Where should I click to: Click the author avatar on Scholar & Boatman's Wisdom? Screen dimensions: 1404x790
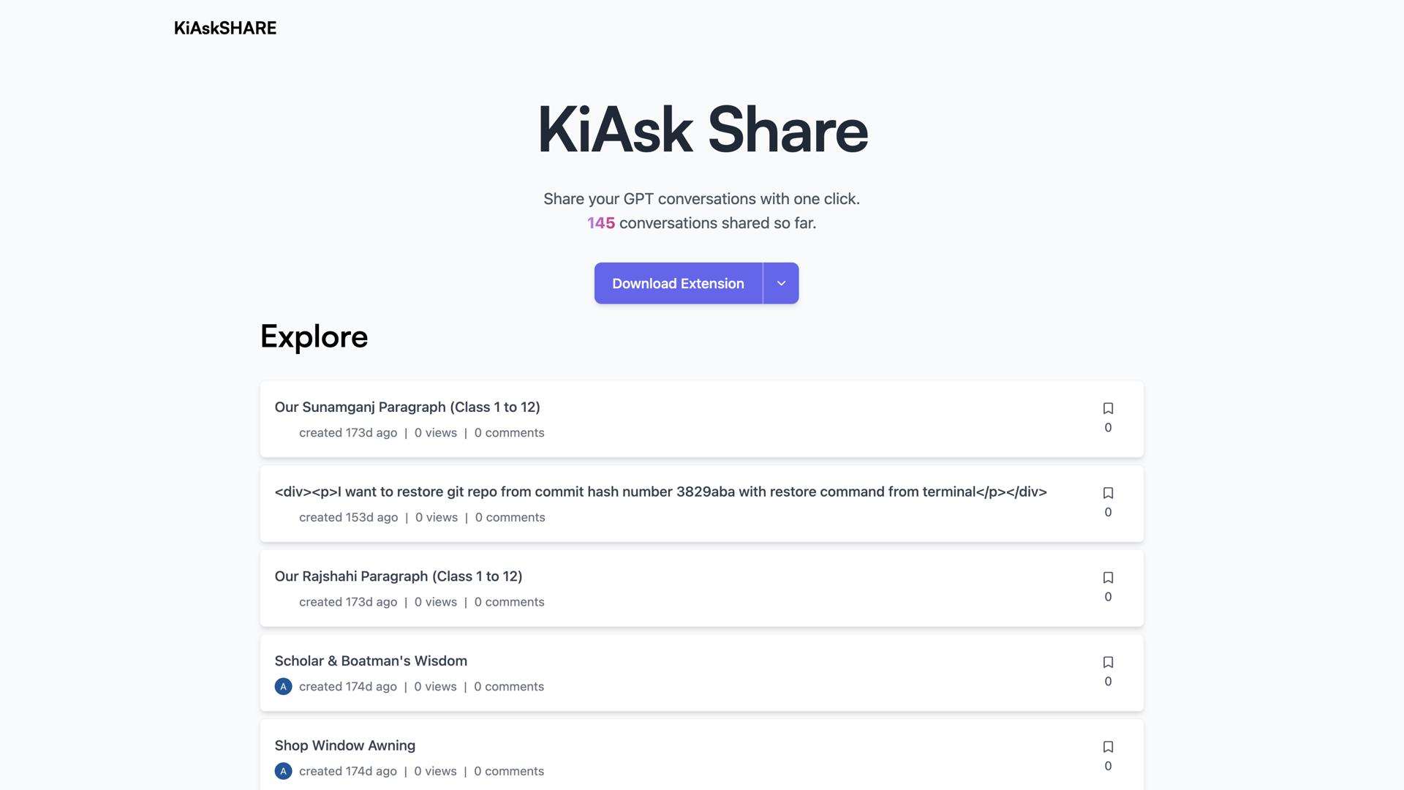(x=283, y=686)
